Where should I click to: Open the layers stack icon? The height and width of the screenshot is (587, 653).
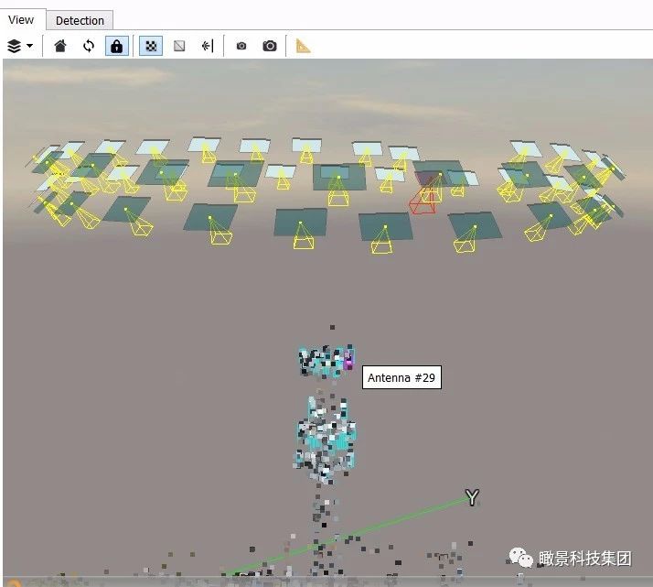(x=14, y=46)
